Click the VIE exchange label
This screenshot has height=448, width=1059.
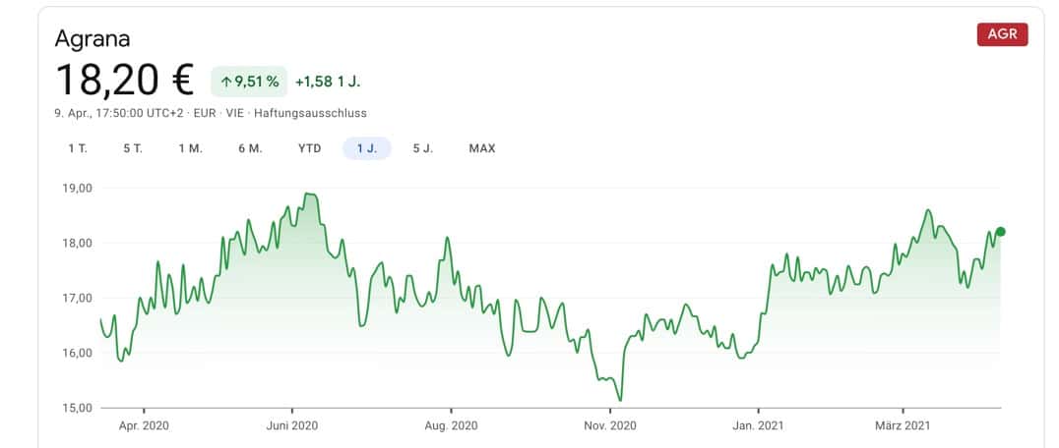tap(235, 113)
